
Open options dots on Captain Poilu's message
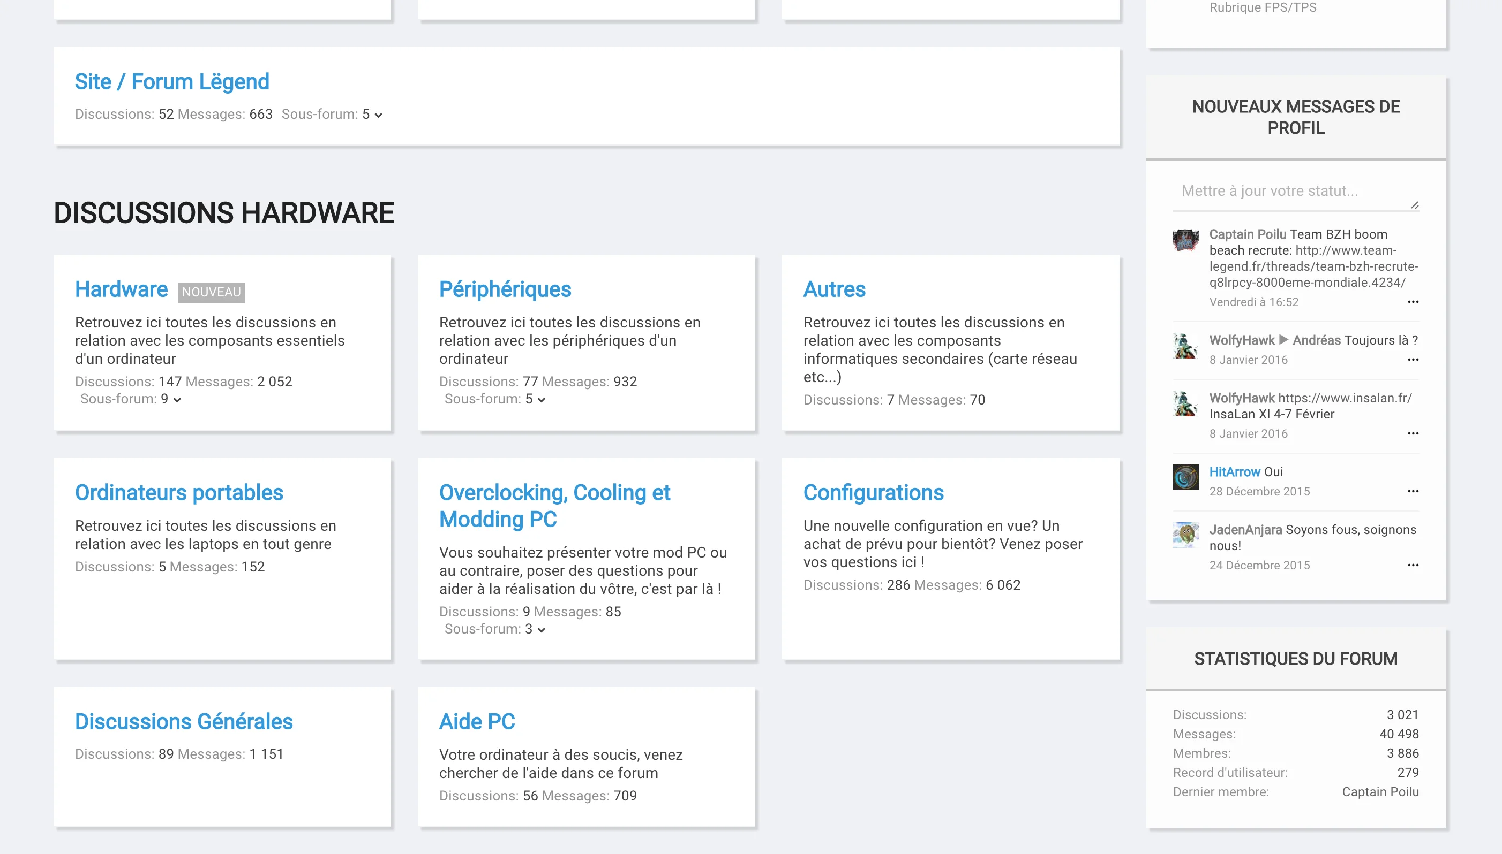click(1412, 302)
